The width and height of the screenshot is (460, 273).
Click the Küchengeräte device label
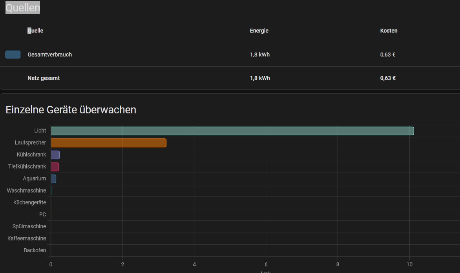(x=29, y=202)
